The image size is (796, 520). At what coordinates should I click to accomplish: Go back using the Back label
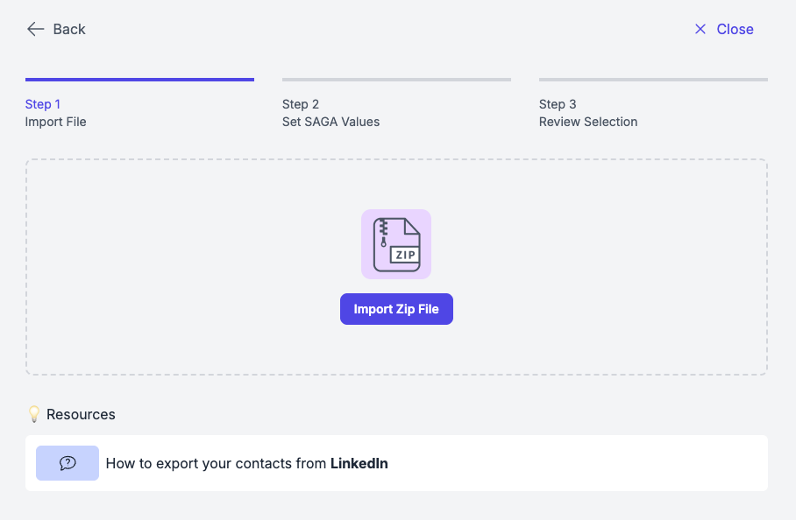(x=69, y=30)
